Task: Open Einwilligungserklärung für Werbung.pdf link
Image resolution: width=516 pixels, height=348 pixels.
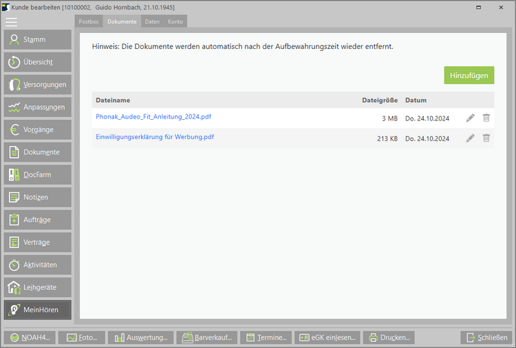Action: coord(155,137)
